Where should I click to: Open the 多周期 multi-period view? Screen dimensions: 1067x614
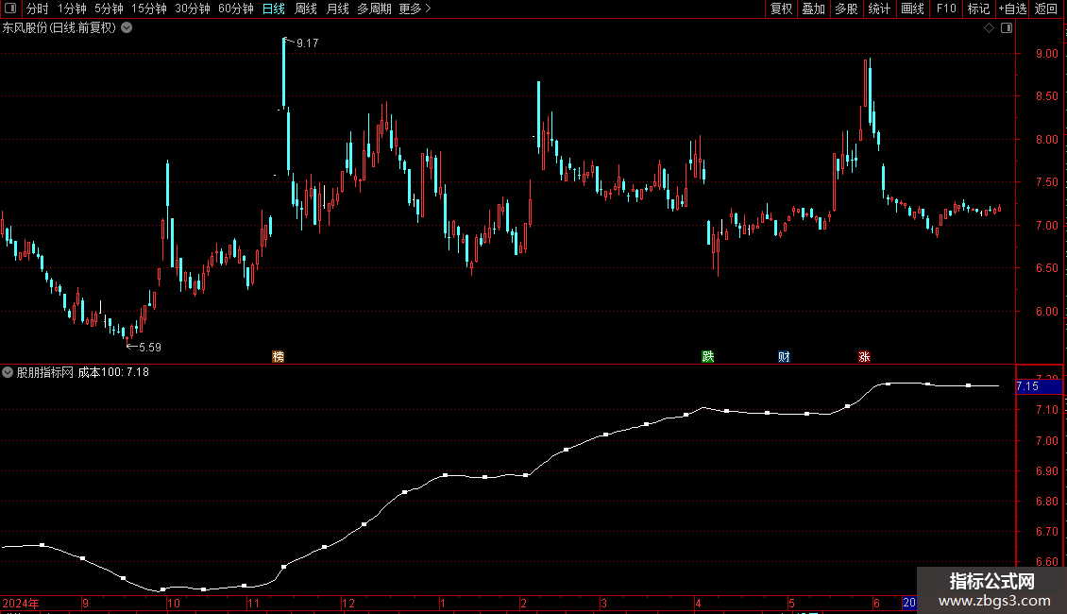(374, 9)
